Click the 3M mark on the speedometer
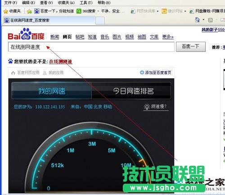This screenshot has width=225, height=195. [x=92, y=144]
